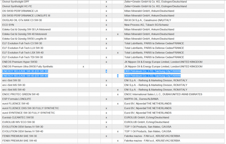The image size is (226, 144).
Task: Click ENOC International Sales L.L.C., DUBAI
Action: (163, 94)
